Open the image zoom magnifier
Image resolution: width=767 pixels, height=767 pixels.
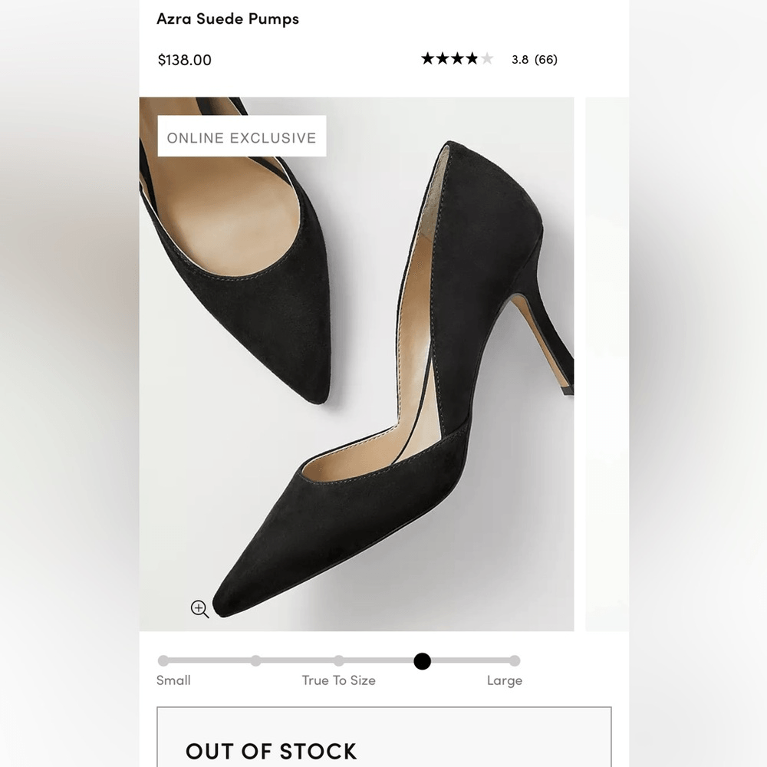pyautogui.click(x=200, y=609)
